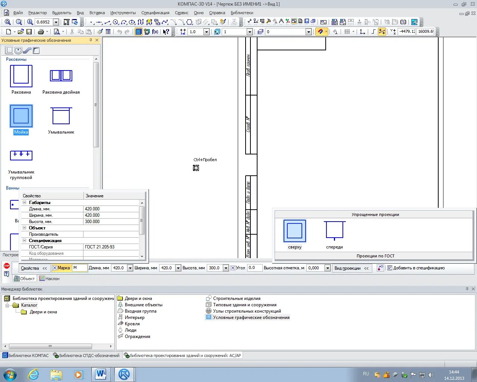This screenshot has width=477, height=382.
Task: Open the zoom scale 0.6952 dropdown
Action: click(56, 22)
